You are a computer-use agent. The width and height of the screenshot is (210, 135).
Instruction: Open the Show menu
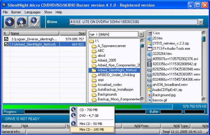(48, 12)
